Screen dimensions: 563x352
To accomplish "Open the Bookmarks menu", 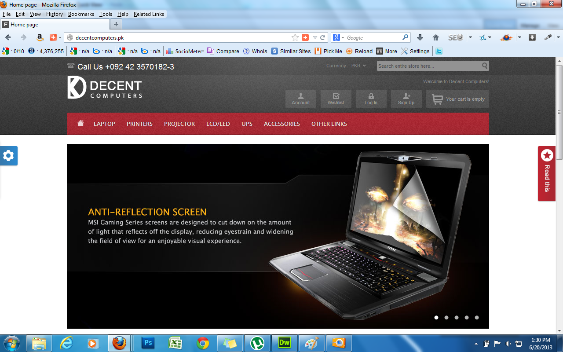I will pos(81,14).
